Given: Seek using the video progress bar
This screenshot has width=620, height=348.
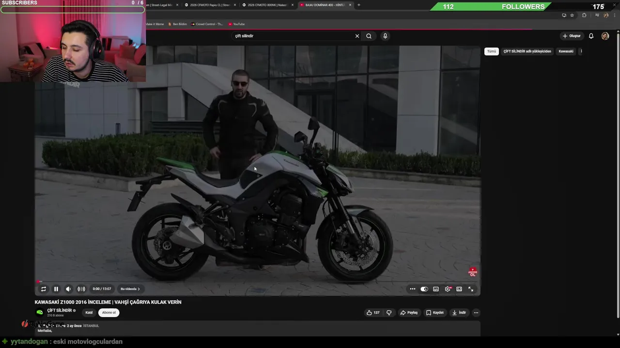Looking at the screenshot, I should tap(257, 281).
